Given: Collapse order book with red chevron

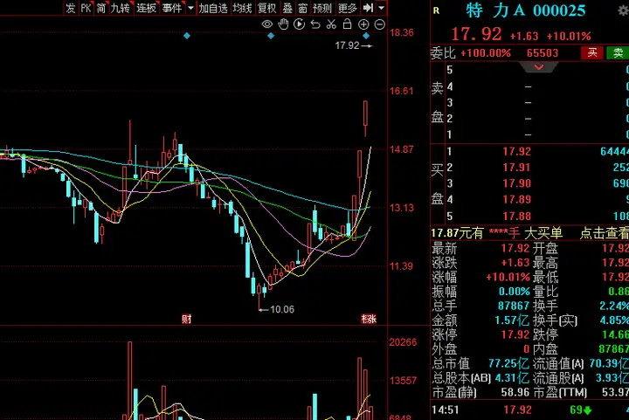Looking at the screenshot, I should (x=539, y=67).
